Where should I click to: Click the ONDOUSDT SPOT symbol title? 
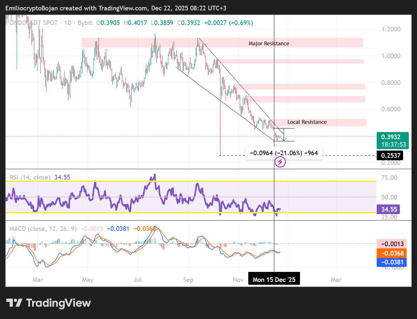[x=34, y=23]
